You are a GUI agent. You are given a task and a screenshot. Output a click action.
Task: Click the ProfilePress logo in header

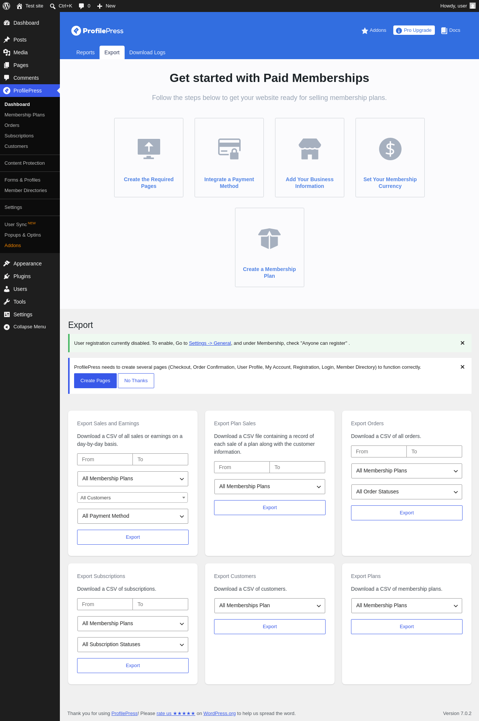[x=97, y=31]
